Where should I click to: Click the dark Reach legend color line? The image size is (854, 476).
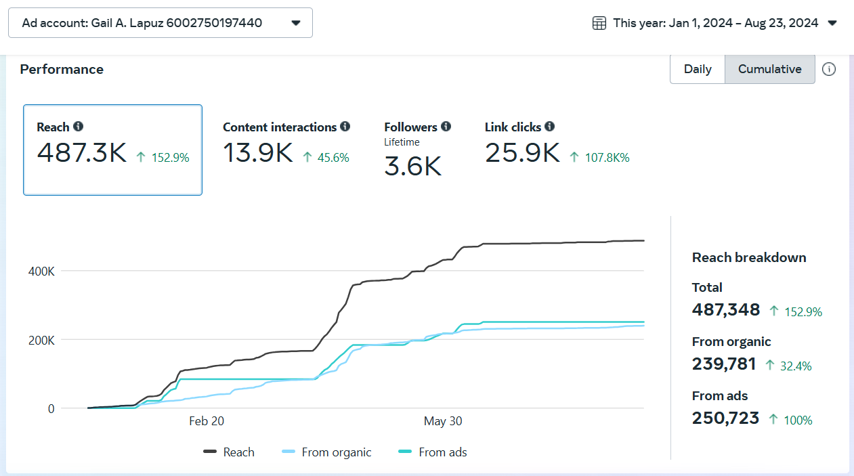(x=210, y=452)
